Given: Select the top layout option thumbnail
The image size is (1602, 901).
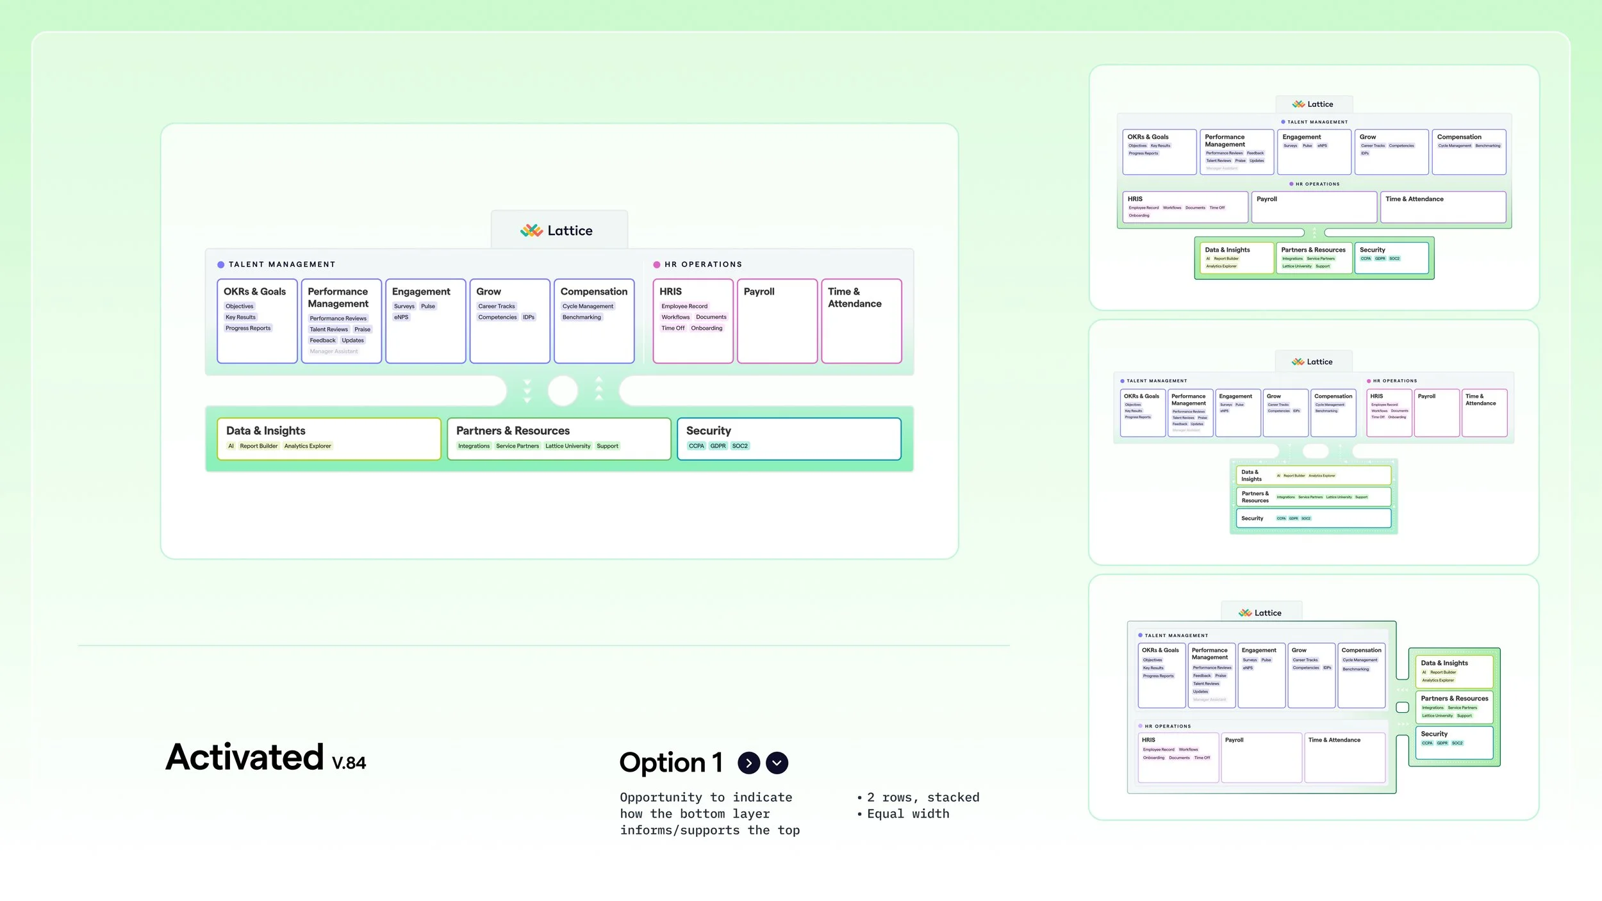Looking at the screenshot, I should coord(1314,188).
